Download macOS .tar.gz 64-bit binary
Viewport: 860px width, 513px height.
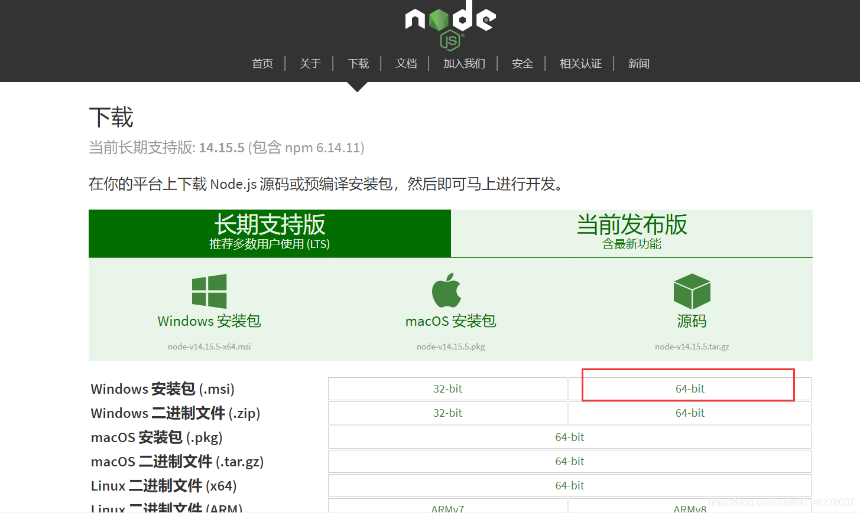tap(570, 462)
